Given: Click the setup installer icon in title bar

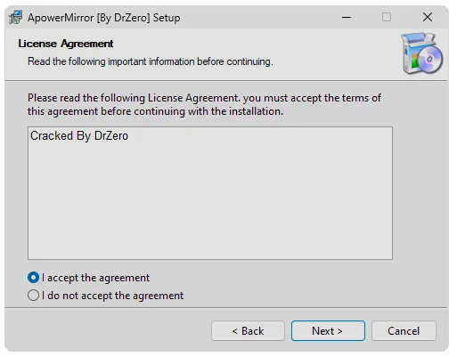Looking at the screenshot, I should [x=15, y=17].
